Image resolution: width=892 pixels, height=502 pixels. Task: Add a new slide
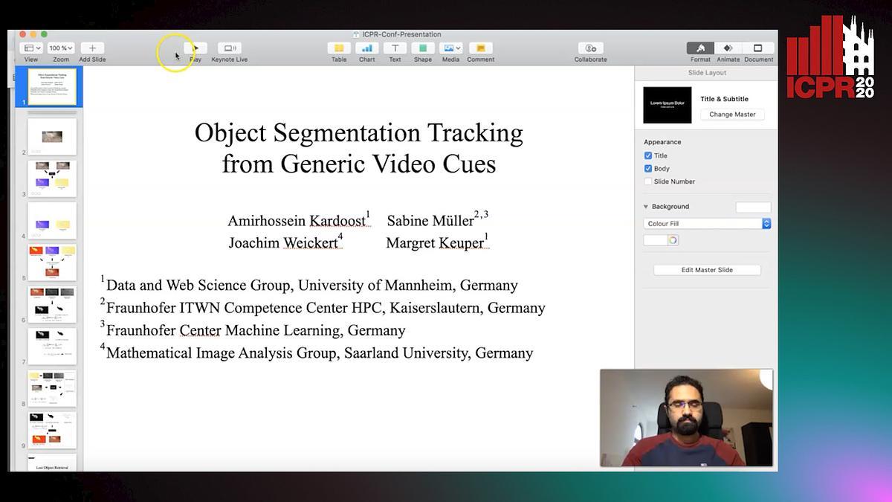tap(92, 48)
